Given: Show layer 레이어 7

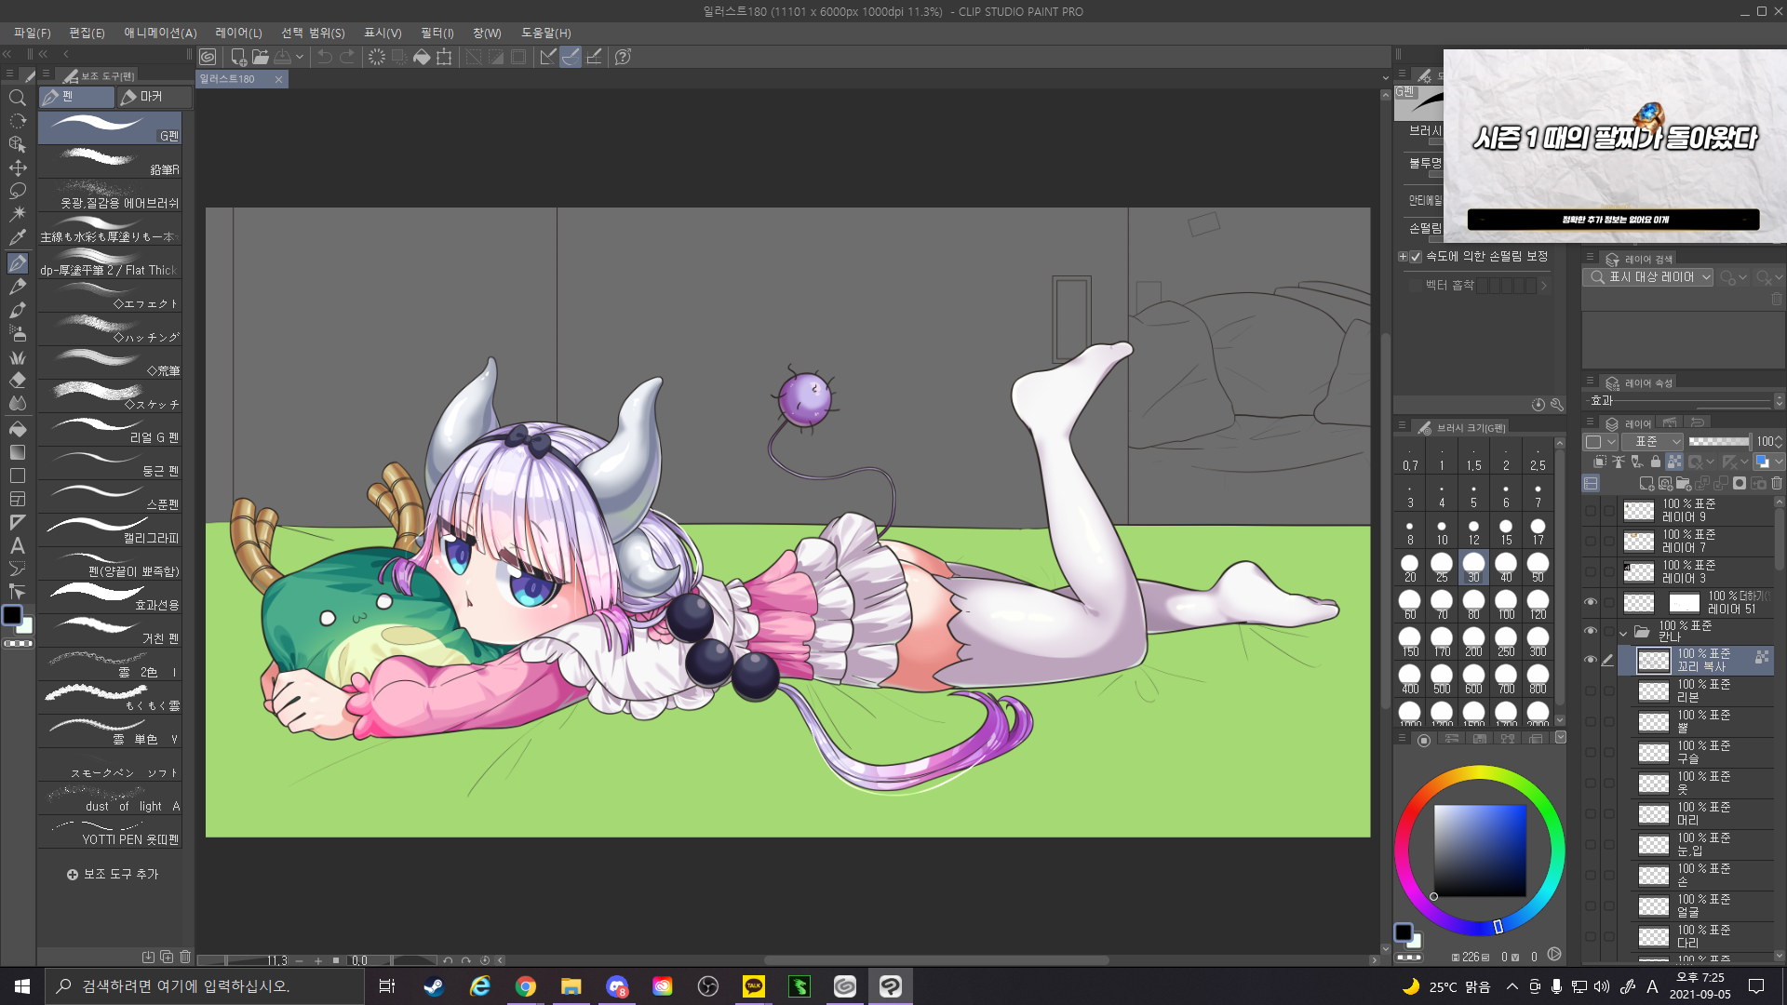Looking at the screenshot, I should (1590, 541).
